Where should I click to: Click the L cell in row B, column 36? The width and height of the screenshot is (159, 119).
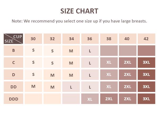tap(90, 51)
